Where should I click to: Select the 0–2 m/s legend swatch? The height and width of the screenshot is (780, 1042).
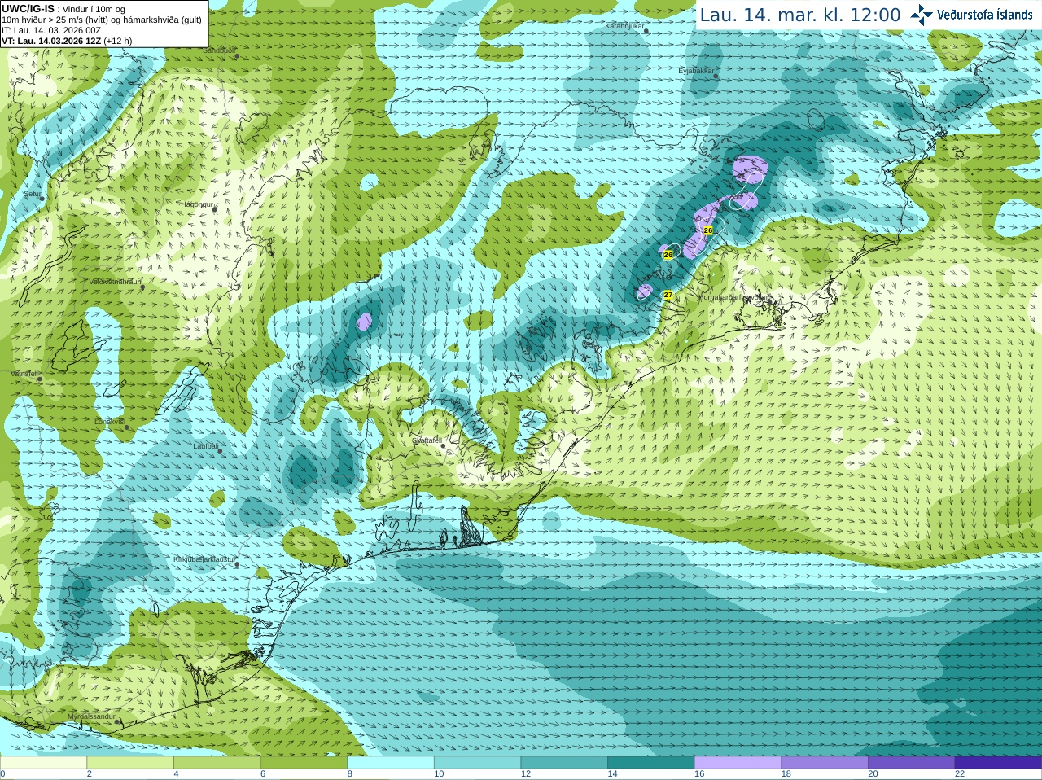[43, 763]
